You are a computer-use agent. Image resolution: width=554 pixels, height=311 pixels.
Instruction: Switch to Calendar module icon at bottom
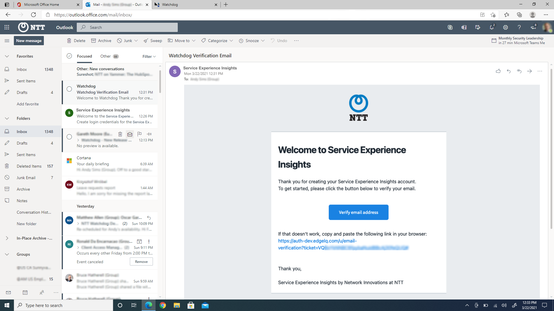click(25, 293)
